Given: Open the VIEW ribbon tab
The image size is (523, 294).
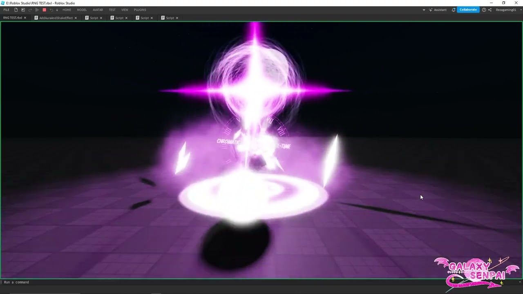Looking at the screenshot, I should (x=125, y=10).
